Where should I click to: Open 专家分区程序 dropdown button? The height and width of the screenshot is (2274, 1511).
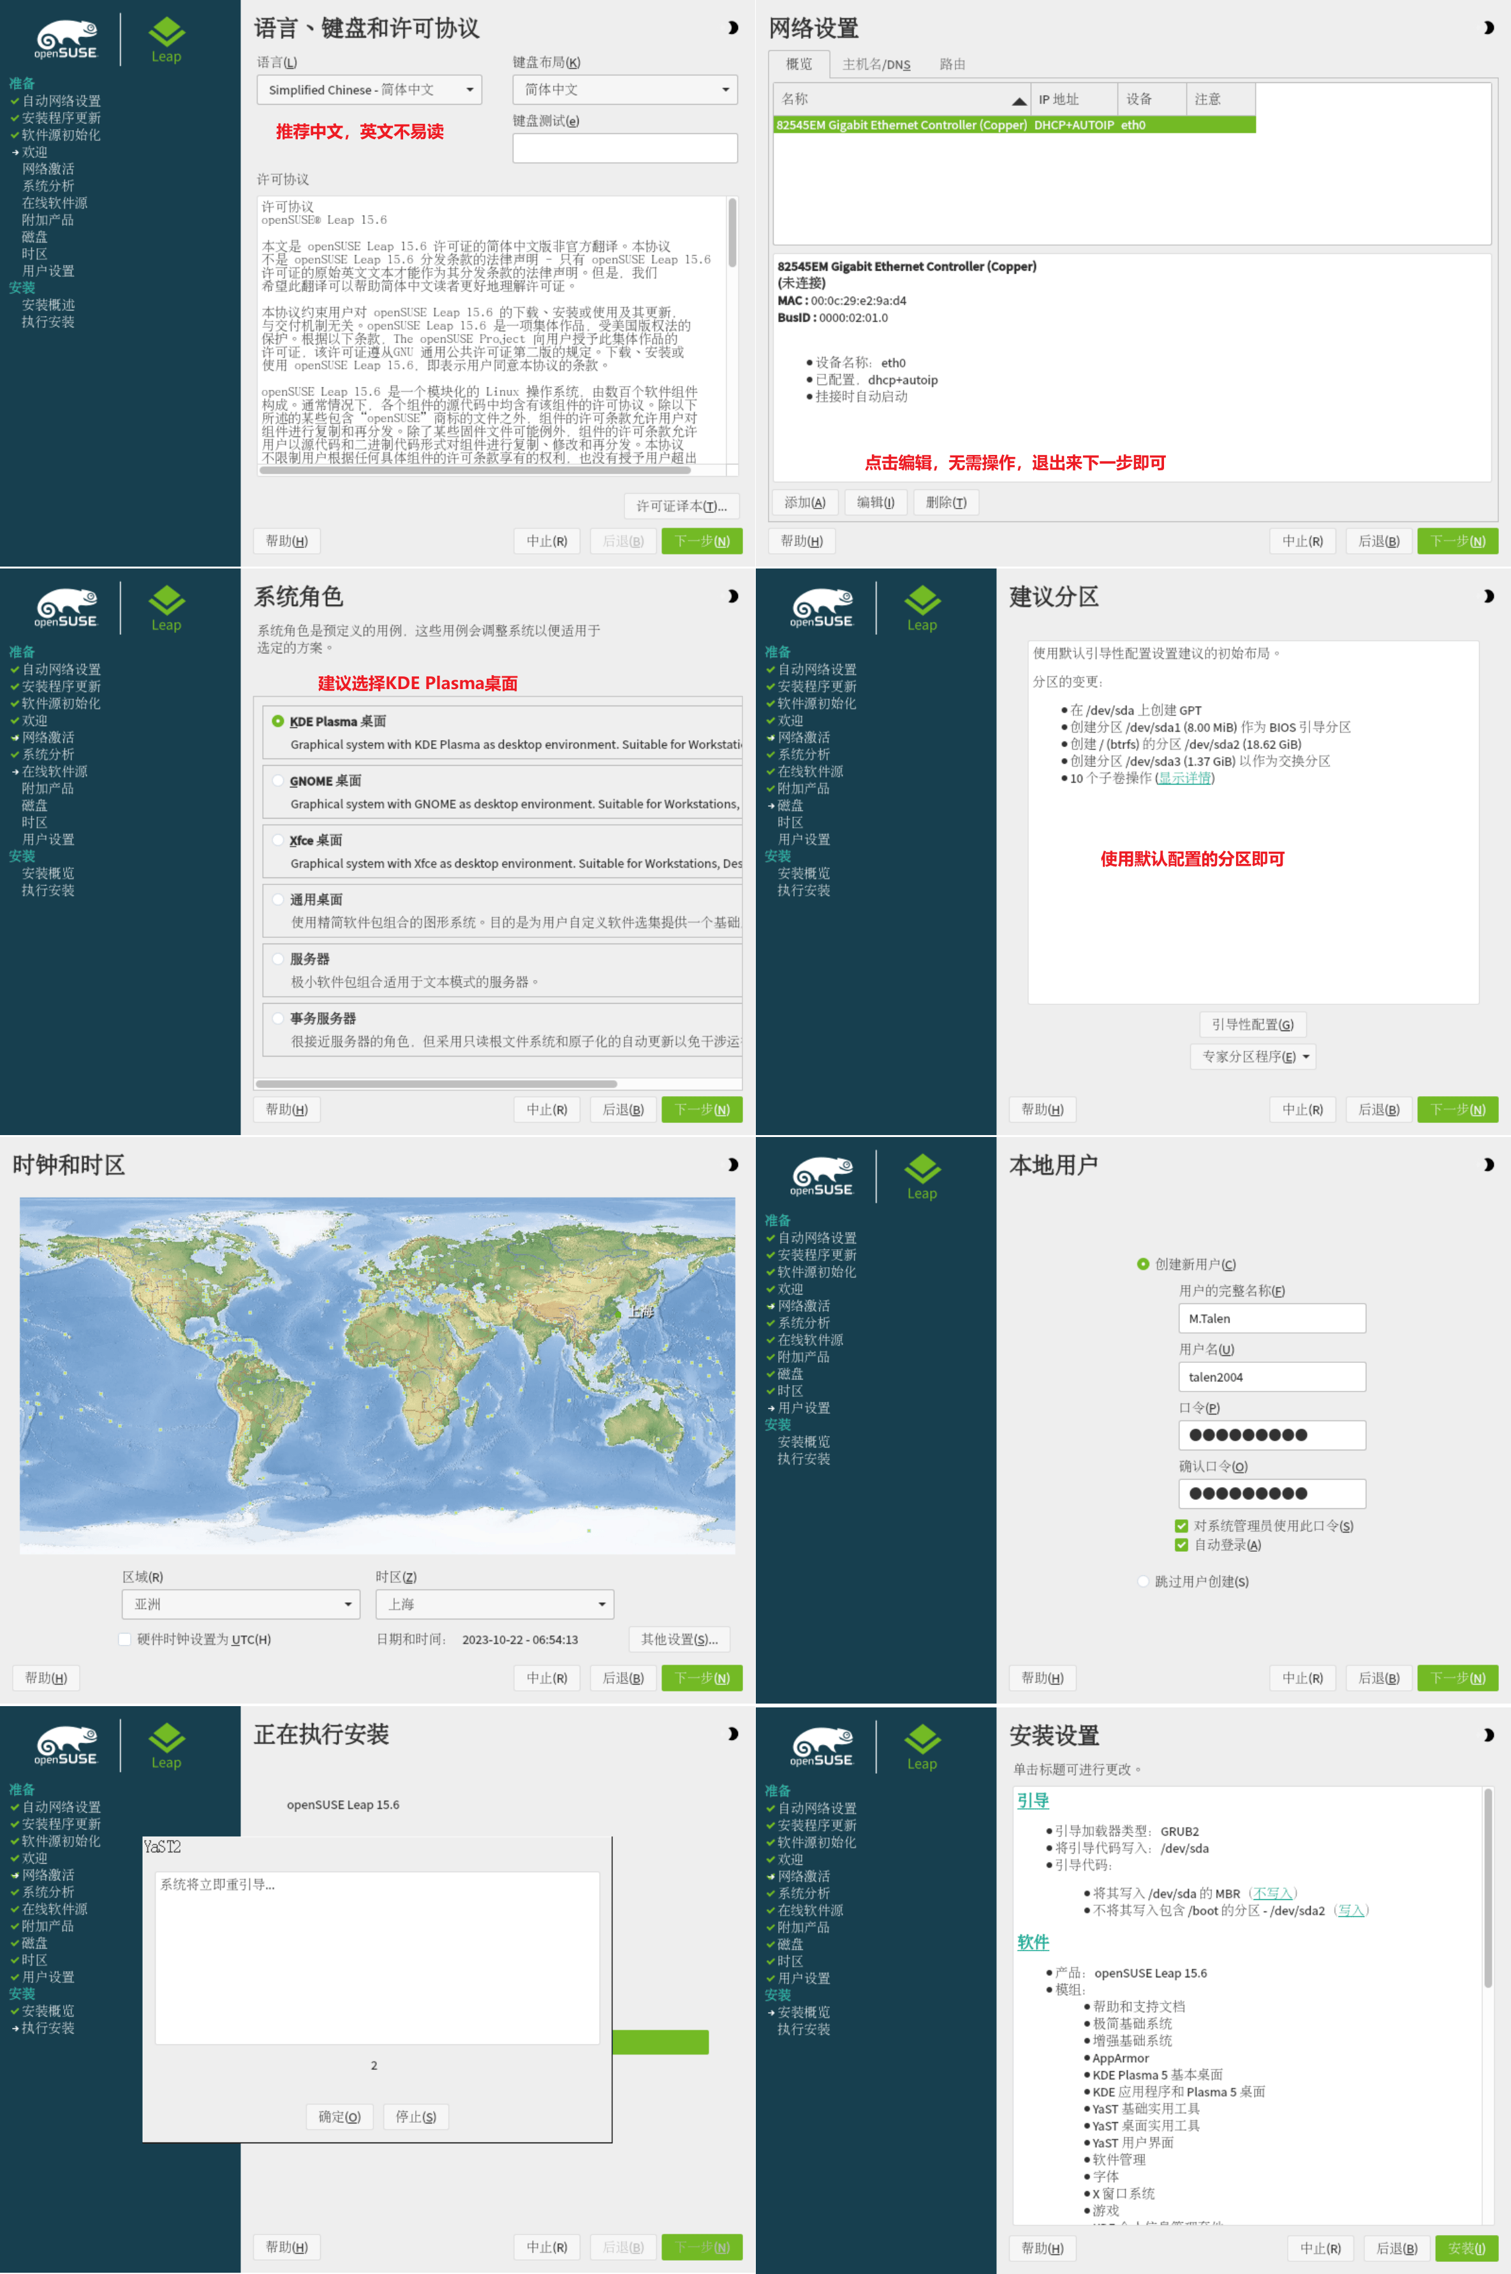1253,1057
